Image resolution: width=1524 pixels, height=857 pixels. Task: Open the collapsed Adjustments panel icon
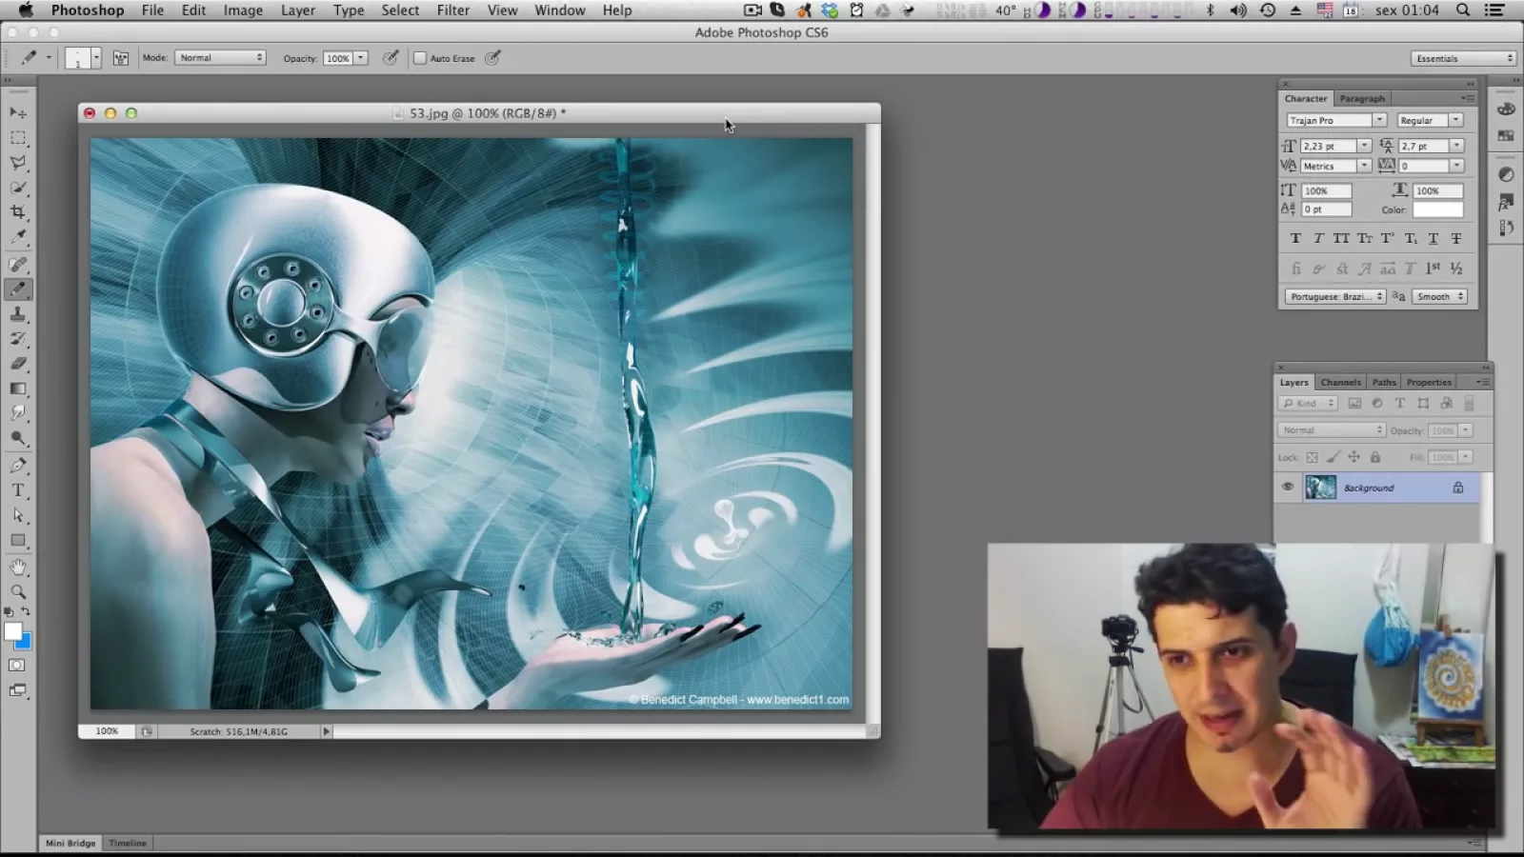(1506, 174)
